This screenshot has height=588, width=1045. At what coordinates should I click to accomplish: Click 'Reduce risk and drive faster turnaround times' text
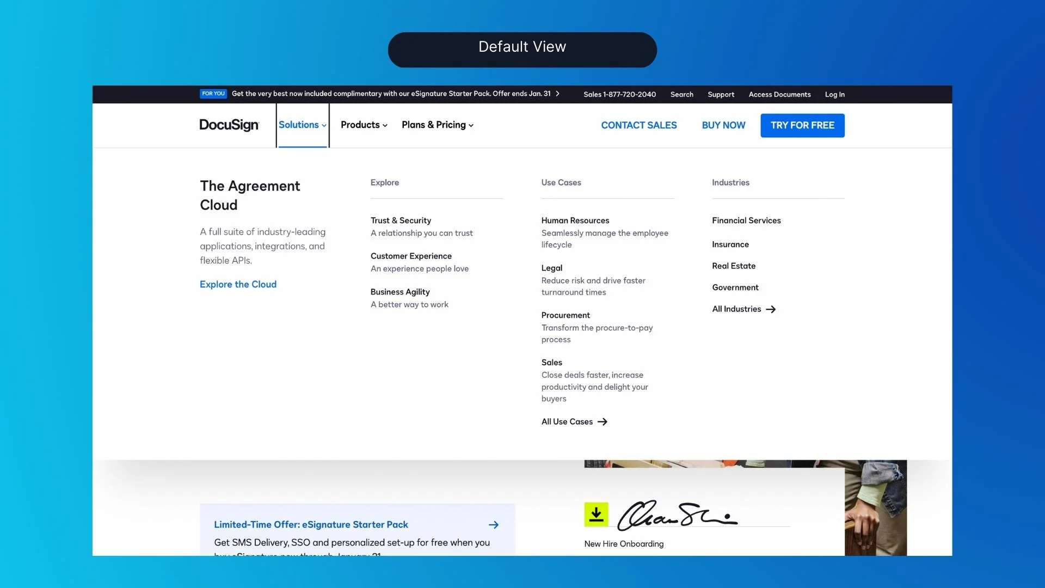click(x=593, y=286)
